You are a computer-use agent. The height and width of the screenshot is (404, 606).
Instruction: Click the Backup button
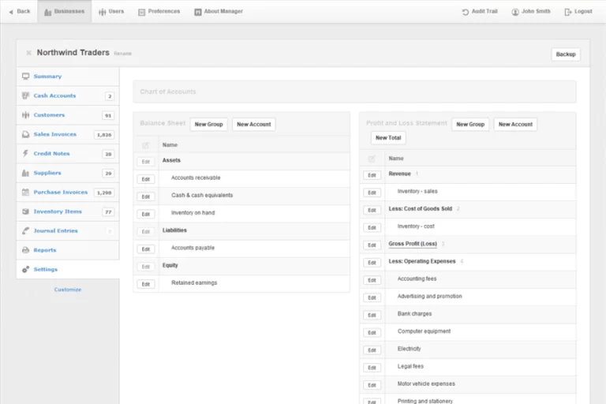tap(566, 54)
